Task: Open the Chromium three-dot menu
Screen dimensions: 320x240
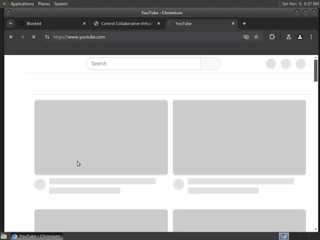Action: (311, 37)
